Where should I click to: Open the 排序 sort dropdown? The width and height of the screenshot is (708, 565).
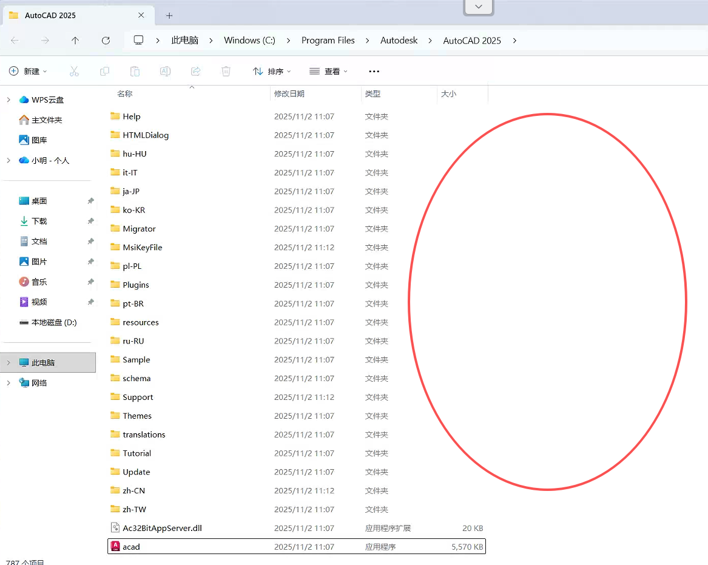(272, 71)
